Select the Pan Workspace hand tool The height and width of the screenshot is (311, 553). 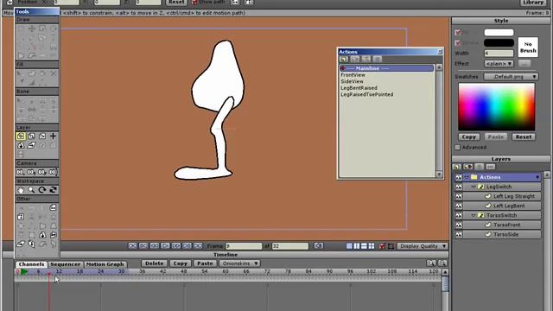pyautogui.click(x=21, y=190)
